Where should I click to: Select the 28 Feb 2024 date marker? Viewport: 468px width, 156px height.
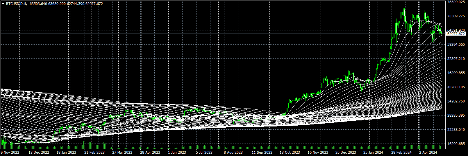tap(401, 153)
